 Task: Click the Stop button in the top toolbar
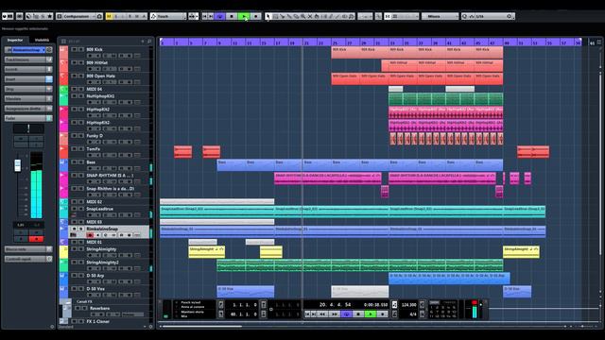click(x=232, y=16)
